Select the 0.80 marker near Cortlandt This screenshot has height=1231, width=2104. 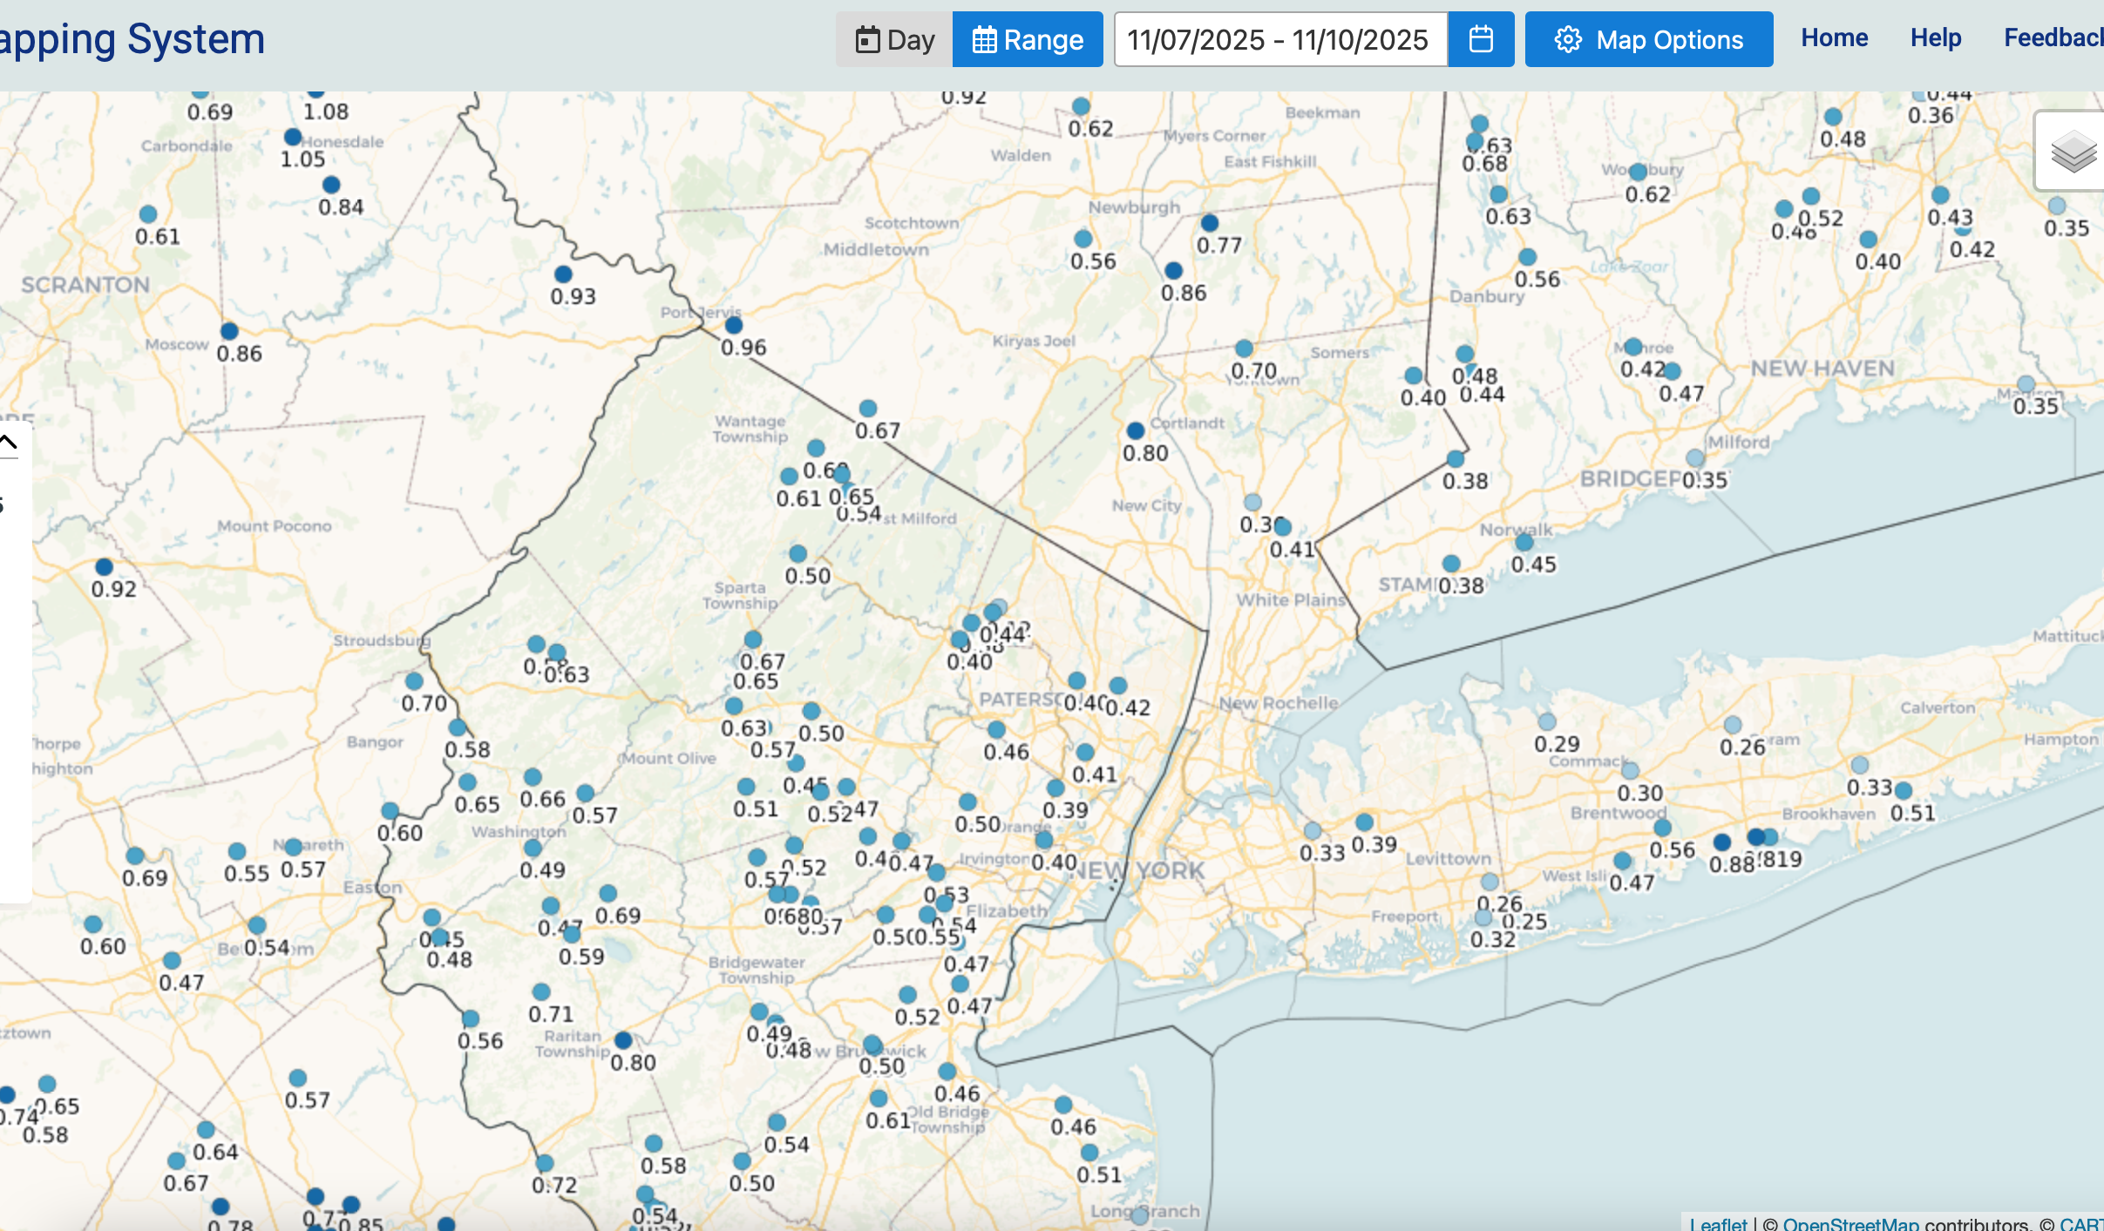tap(1135, 430)
